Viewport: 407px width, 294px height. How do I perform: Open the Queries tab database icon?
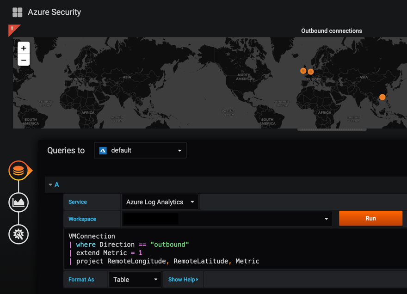point(18,171)
